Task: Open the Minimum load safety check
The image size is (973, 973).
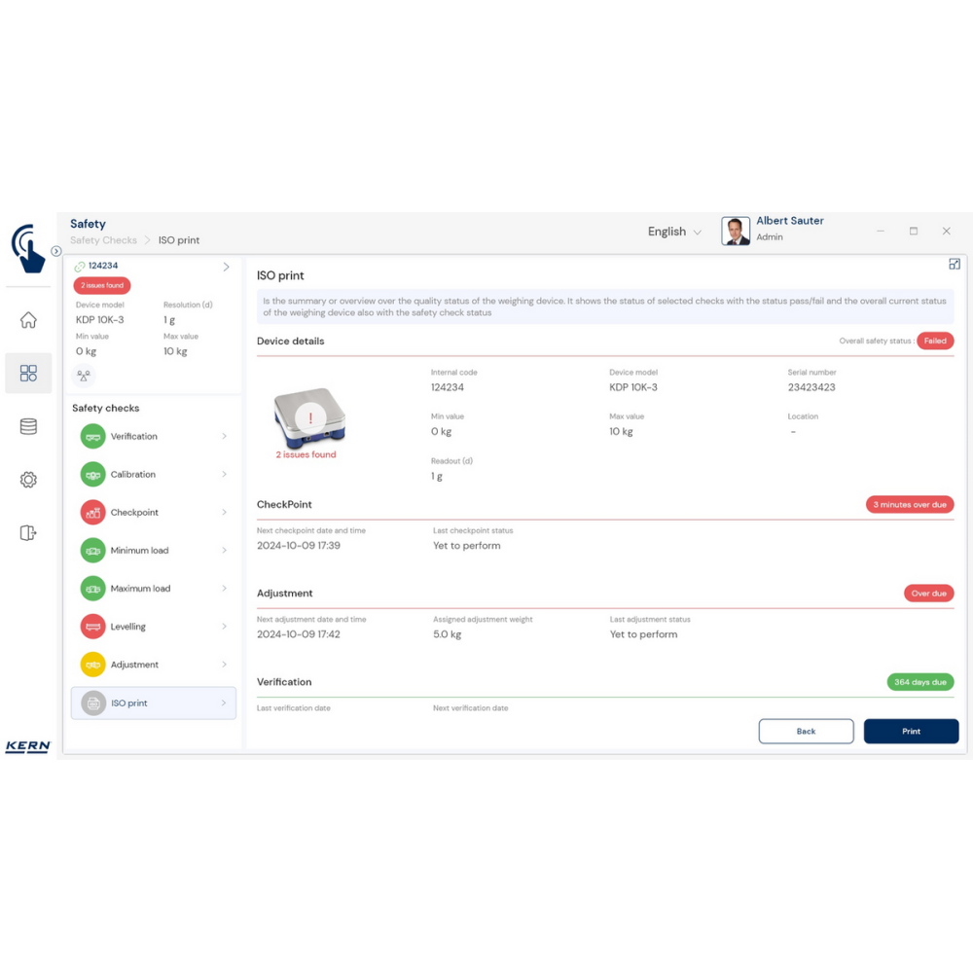Action: [139, 551]
